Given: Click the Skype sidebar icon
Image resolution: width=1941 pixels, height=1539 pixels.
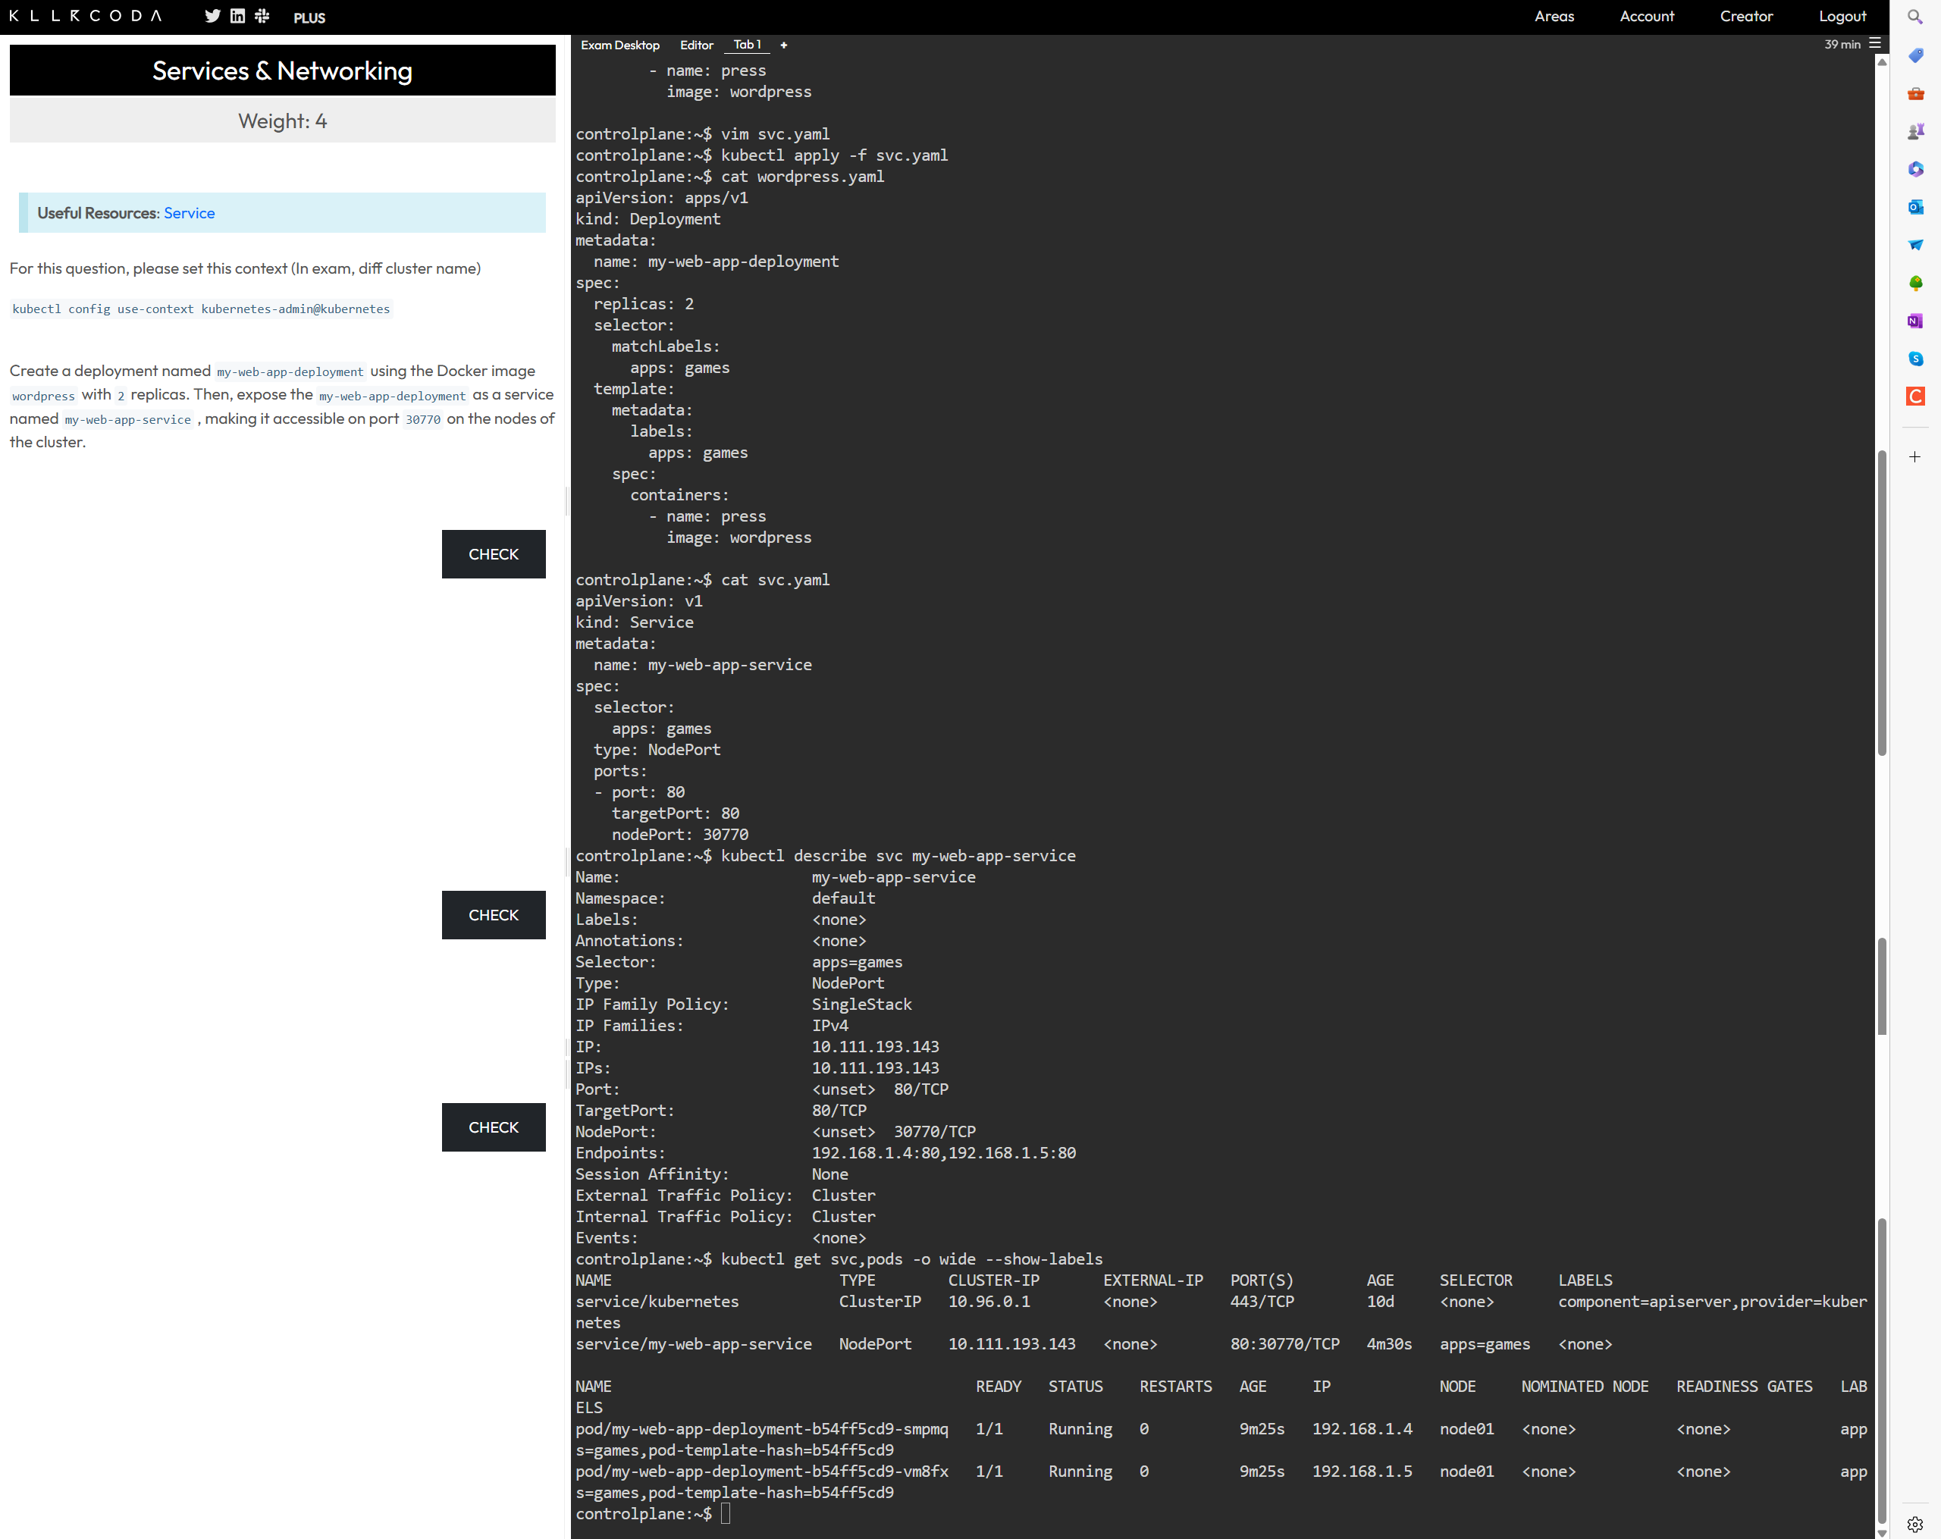Looking at the screenshot, I should (x=1915, y=358).
